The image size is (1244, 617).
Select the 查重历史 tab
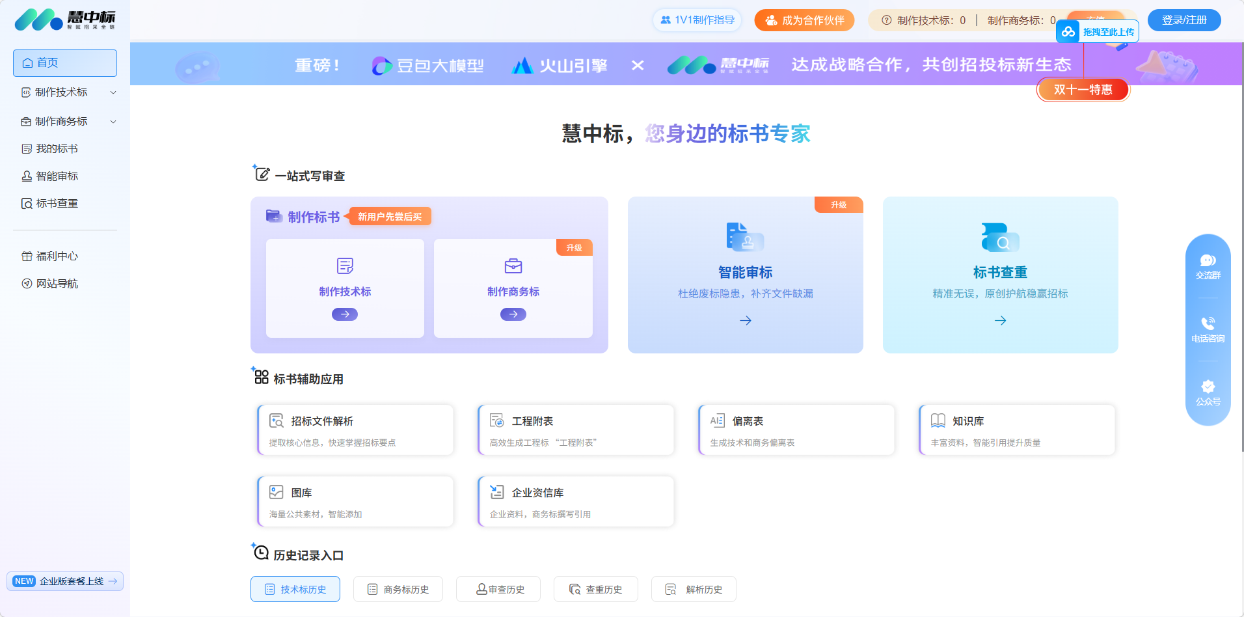pyautogui.click(x=596, y=589)
